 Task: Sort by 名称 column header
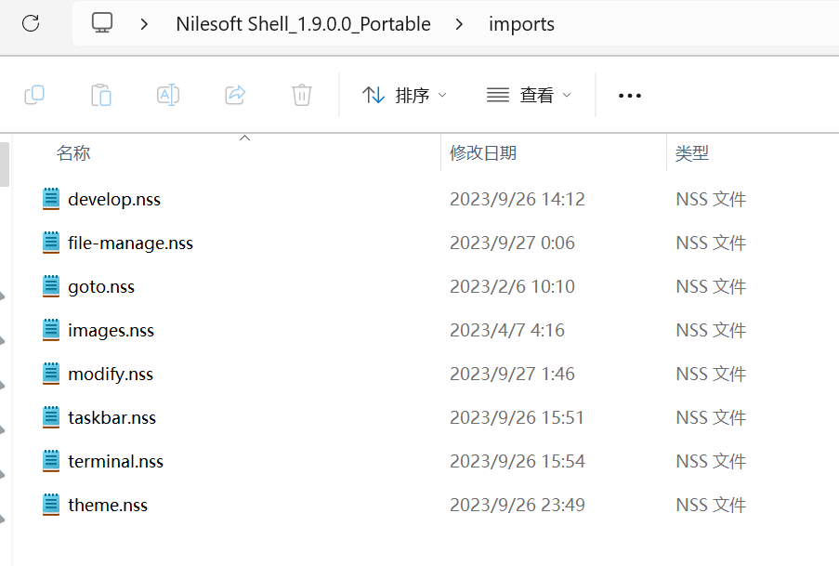pyautogui.click(x=74, y=153)
